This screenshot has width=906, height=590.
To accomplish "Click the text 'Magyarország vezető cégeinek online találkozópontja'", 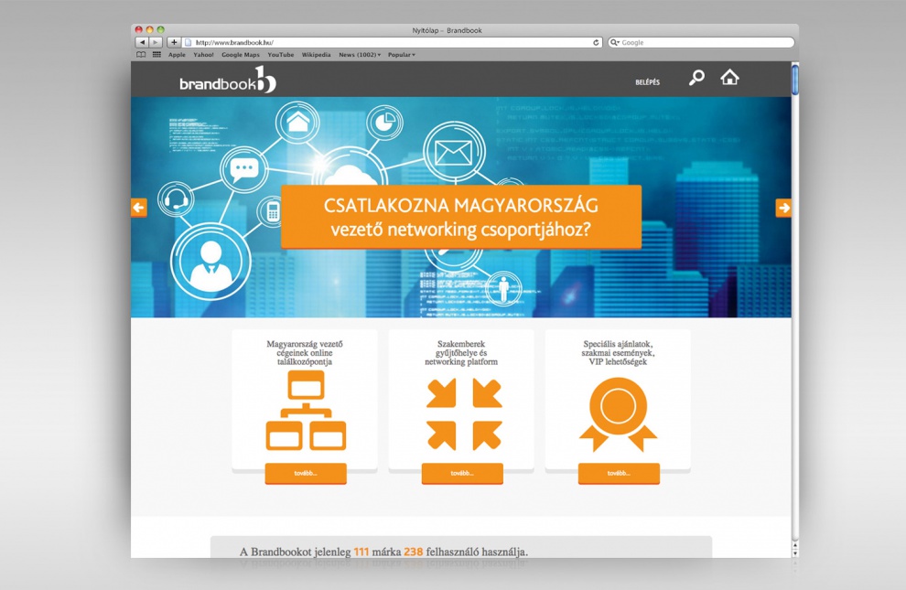I will [x=305, y=353].
